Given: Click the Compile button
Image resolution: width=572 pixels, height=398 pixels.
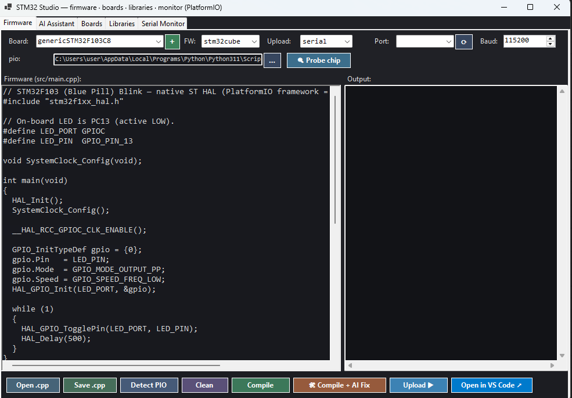Looking at the screenshot, I should point(261,385).
